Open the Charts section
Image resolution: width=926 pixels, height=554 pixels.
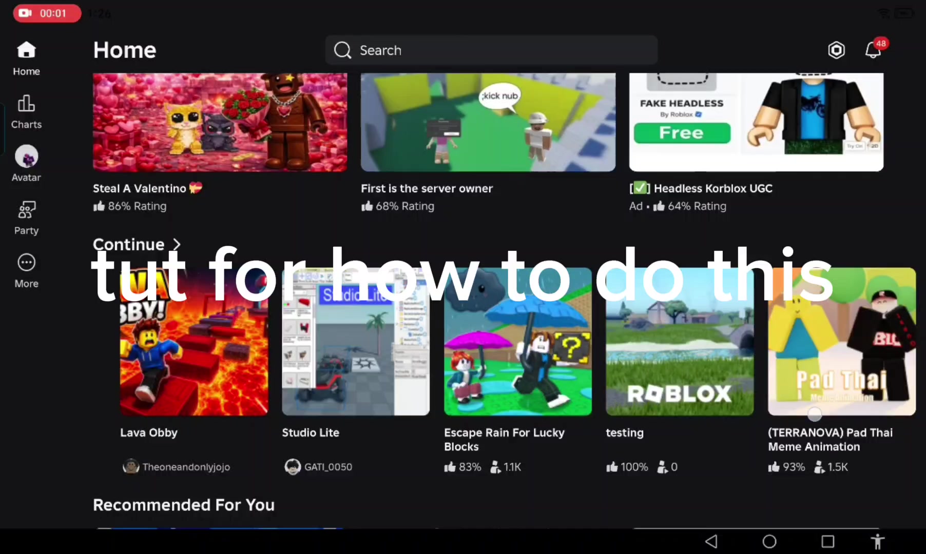[26, 112]
